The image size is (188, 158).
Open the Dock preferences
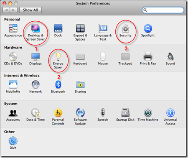58,31
